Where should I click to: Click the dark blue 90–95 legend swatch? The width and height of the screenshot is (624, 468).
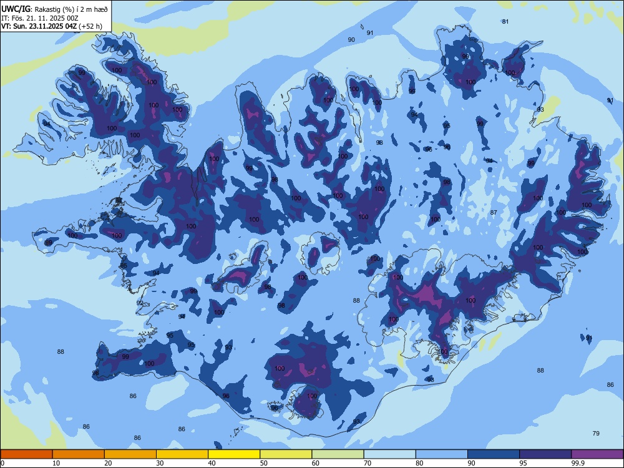(x=494, y=454)
